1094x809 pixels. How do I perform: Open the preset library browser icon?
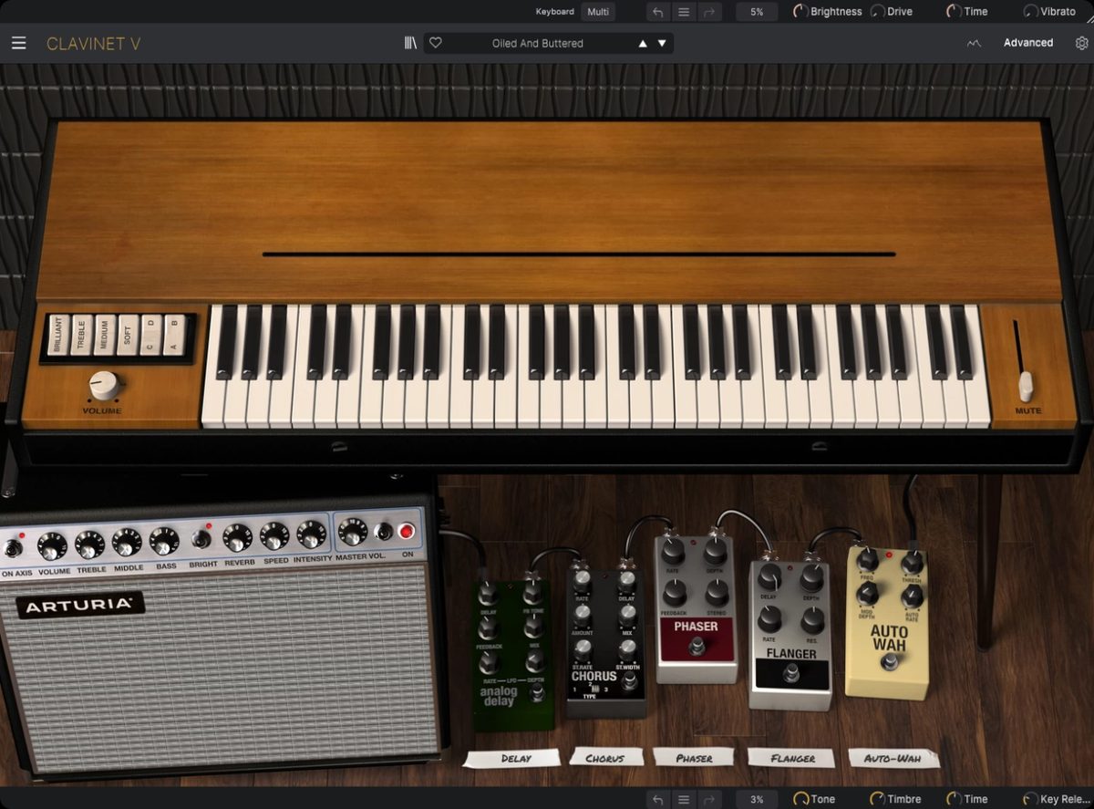[411, 43]
